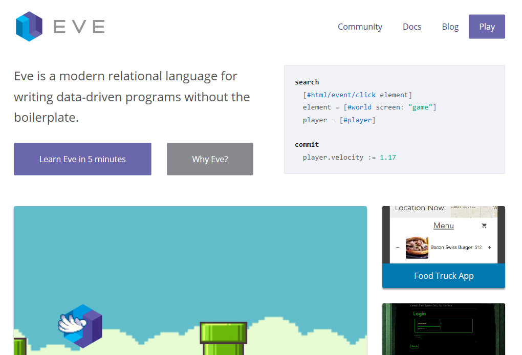Screen dimensions: 522x355
Task: Click the EVE cube logo
Action: [28, 26]
